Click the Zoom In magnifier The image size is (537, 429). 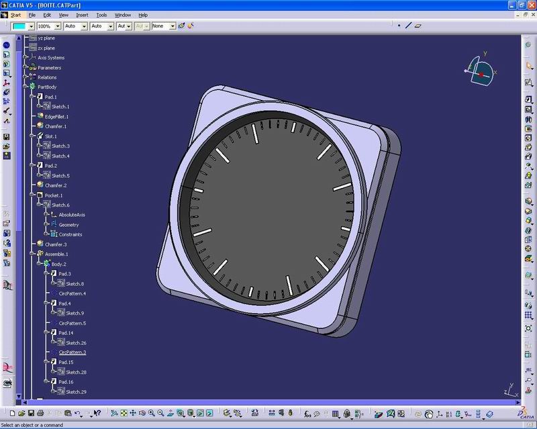click(152, 414)
